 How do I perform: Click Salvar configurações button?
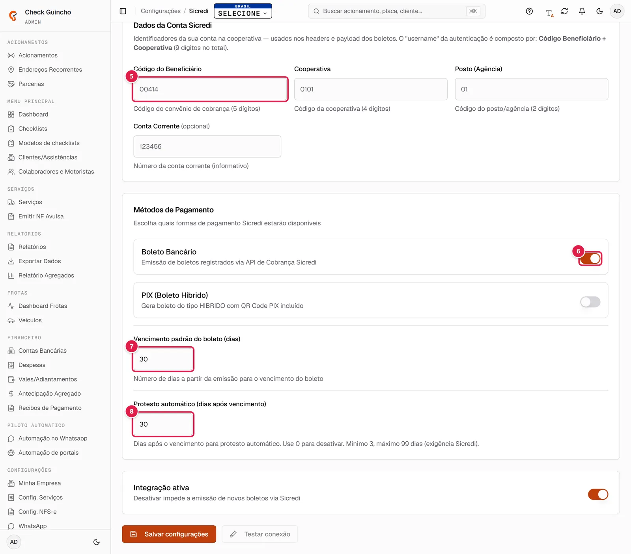(x=169, y=534)
